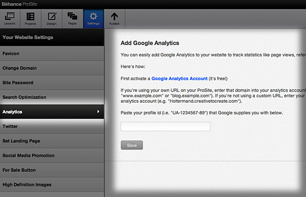Open High Definition Images settings

[x=52, y=184]
